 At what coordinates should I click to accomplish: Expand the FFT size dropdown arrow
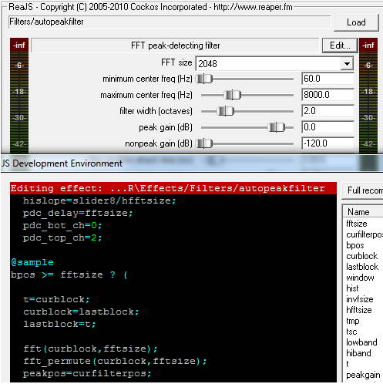(347, 64)
